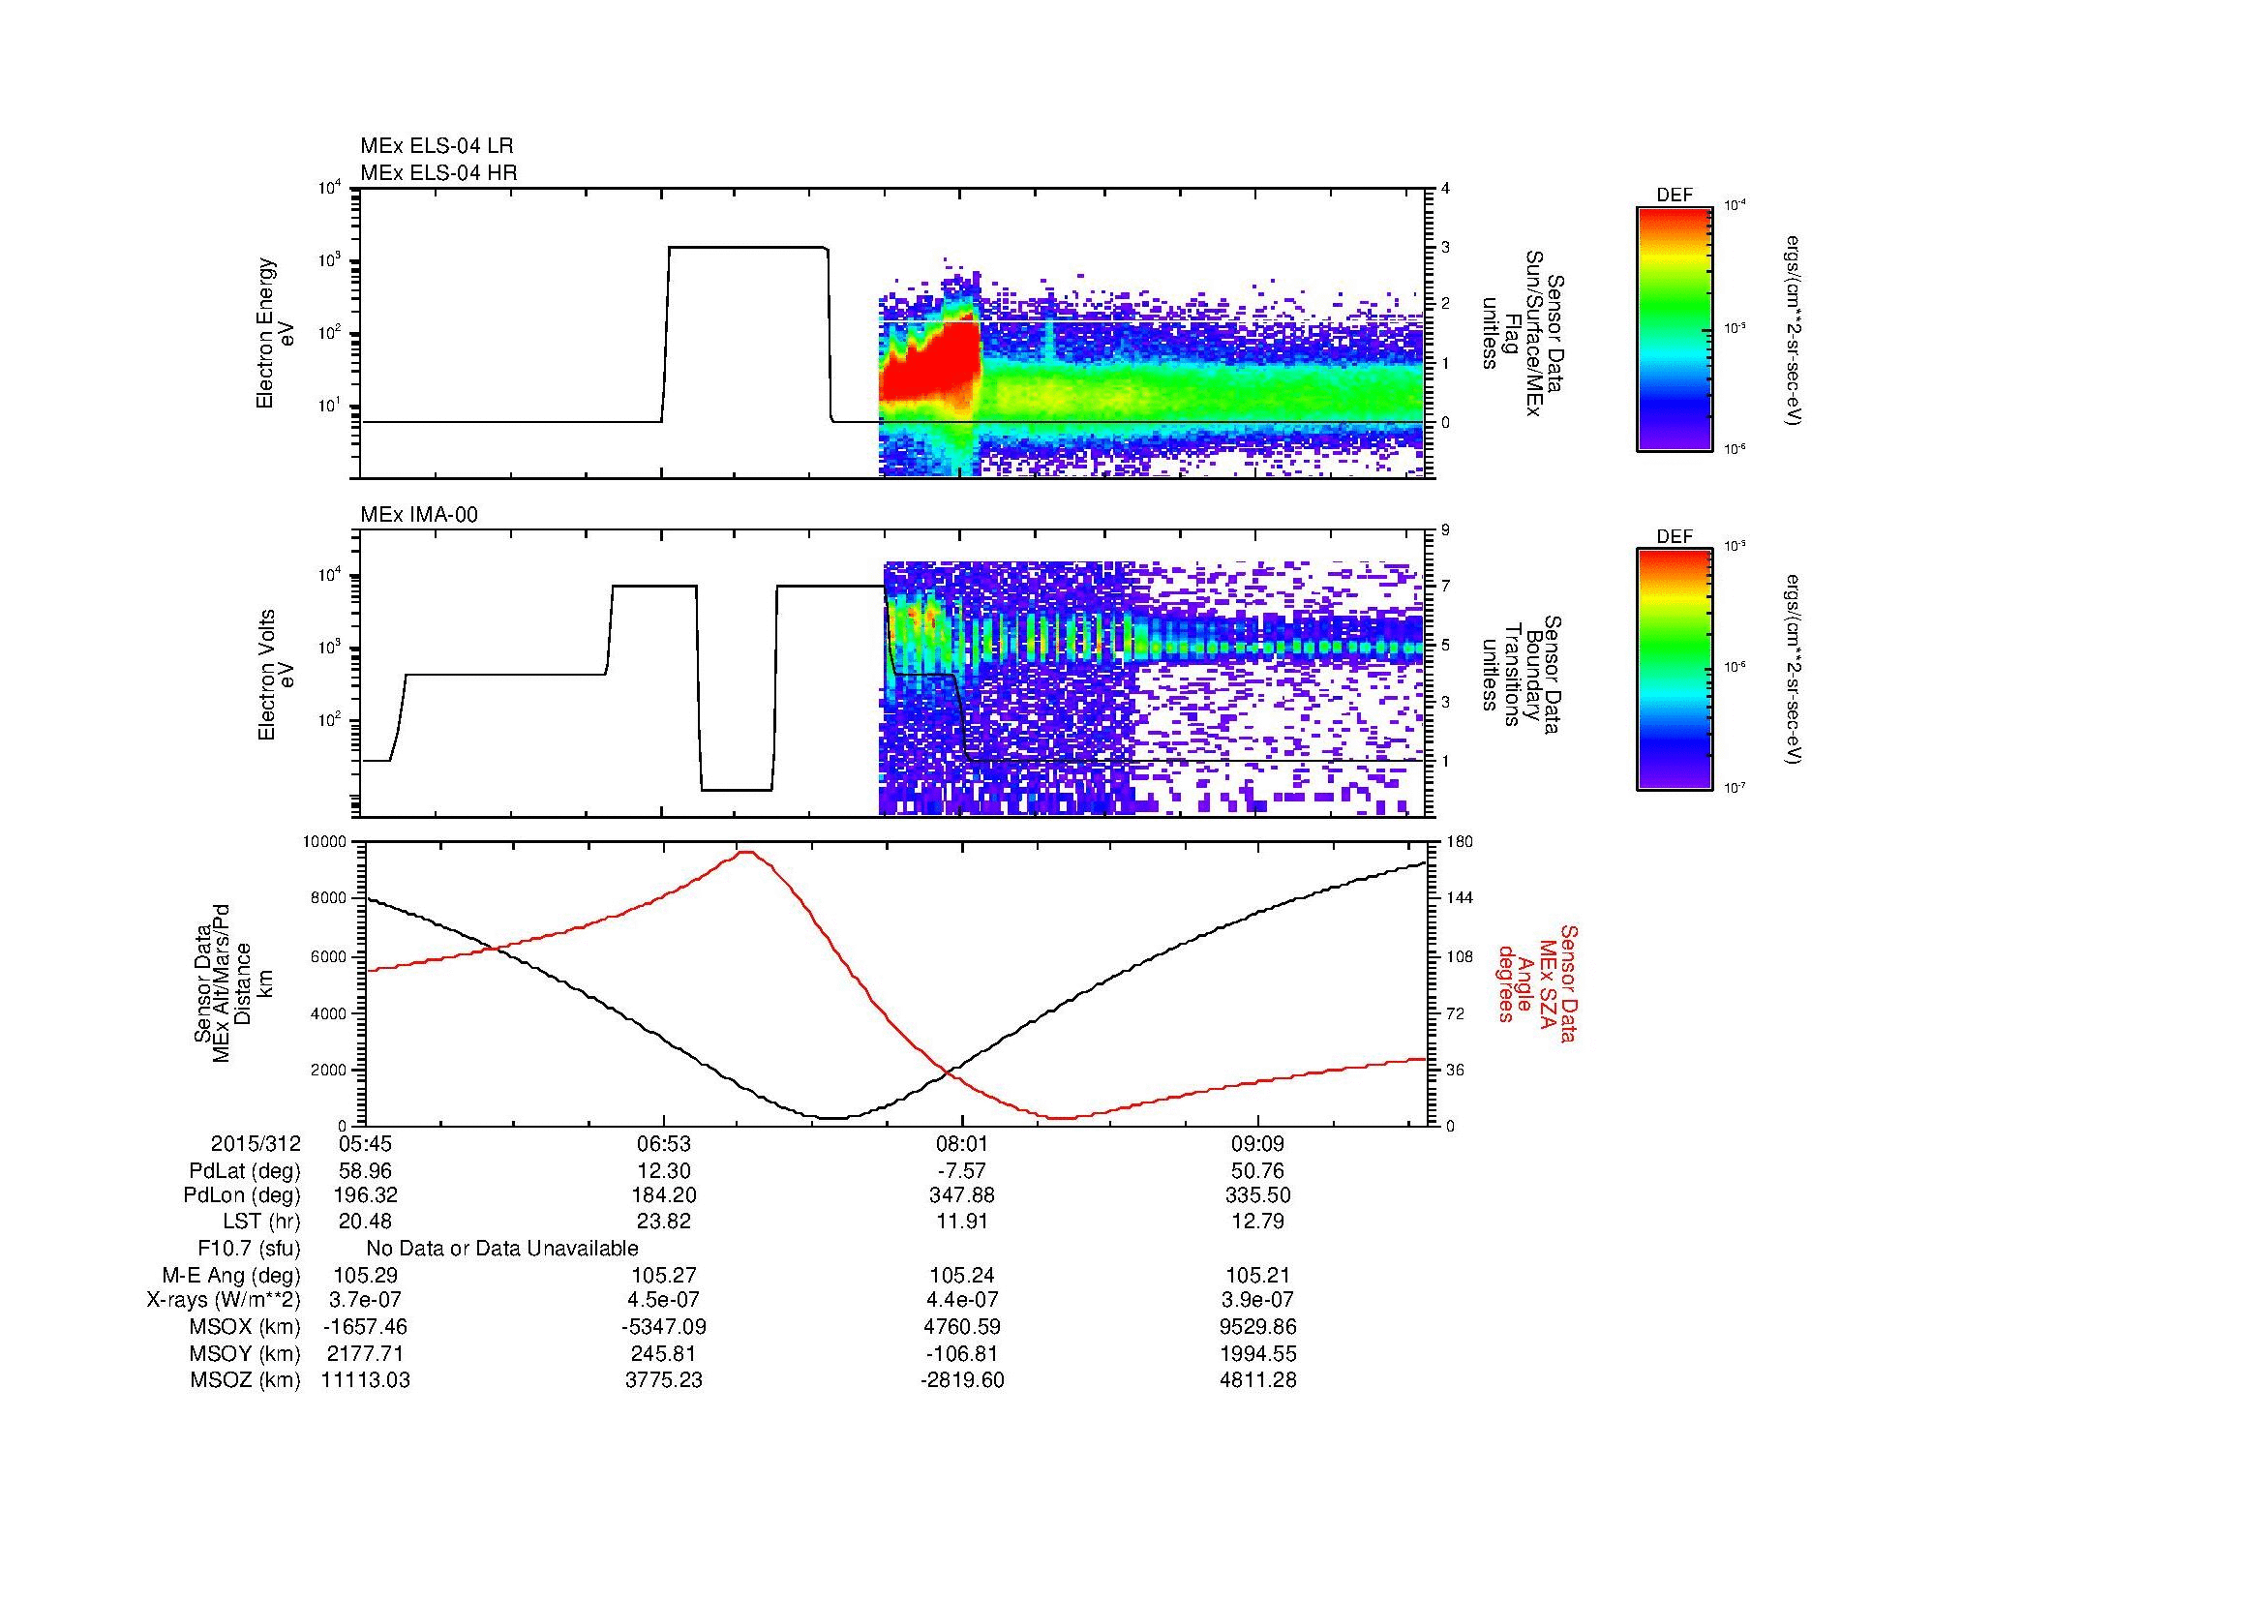The width and height of the screenshot is (2264, 1600).
Task: Click the 'M-E Ang (deg)' row label
Action: tap(231, 1276)
